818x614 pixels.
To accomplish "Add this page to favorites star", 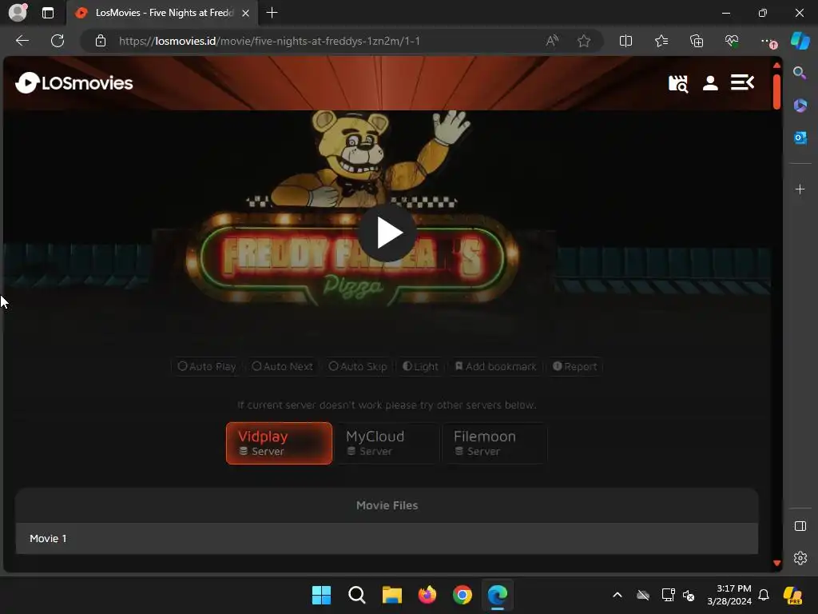I will pos(584,41).
